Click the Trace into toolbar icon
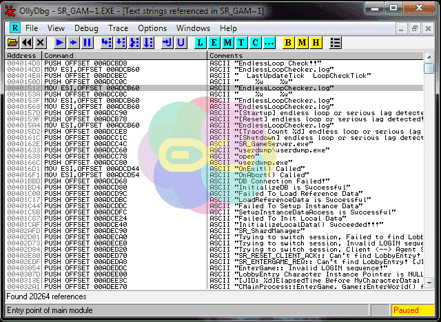The image size is (441, 322). 134,43
